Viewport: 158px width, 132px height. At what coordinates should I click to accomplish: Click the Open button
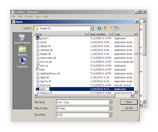click(129, 102)
